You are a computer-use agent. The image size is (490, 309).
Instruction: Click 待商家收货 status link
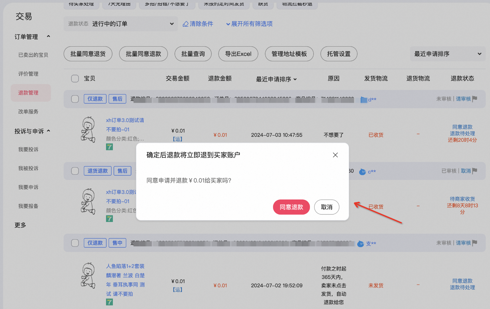462,199
